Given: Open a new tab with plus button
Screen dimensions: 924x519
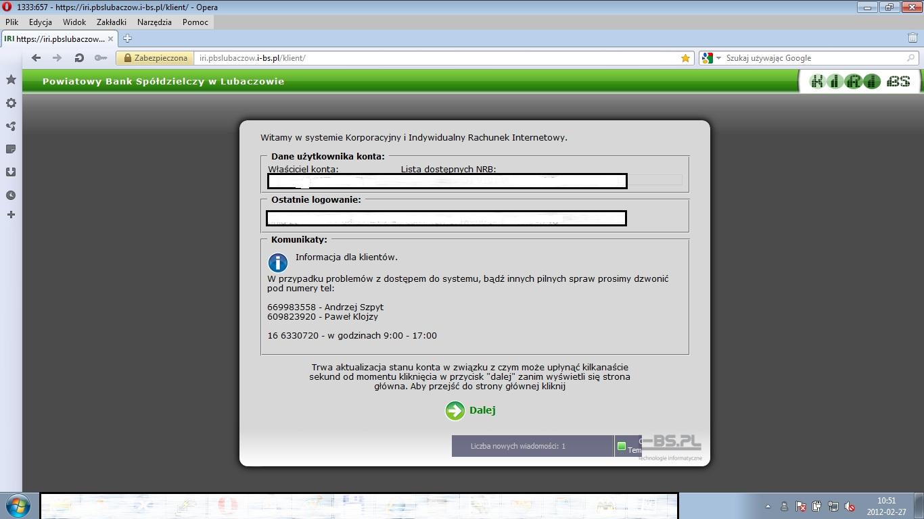Looking at the screenshot, I should [127, 39].
